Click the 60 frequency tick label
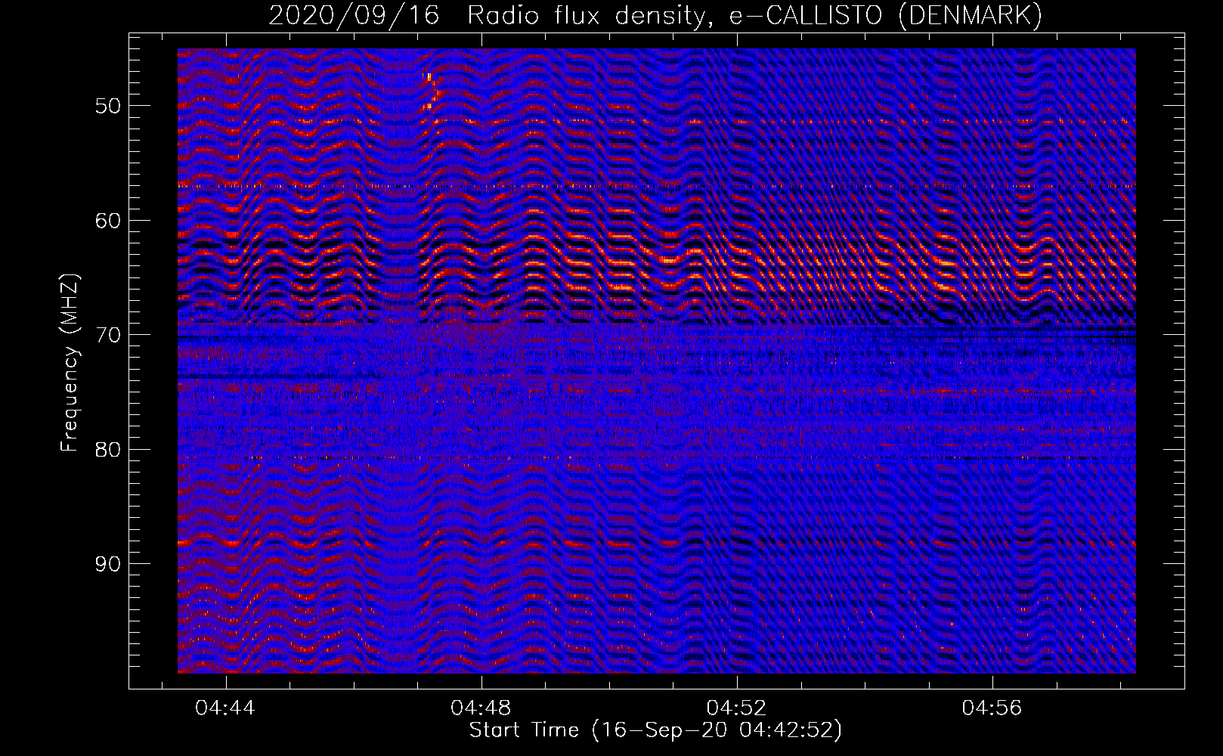 [x=107, y=221]
